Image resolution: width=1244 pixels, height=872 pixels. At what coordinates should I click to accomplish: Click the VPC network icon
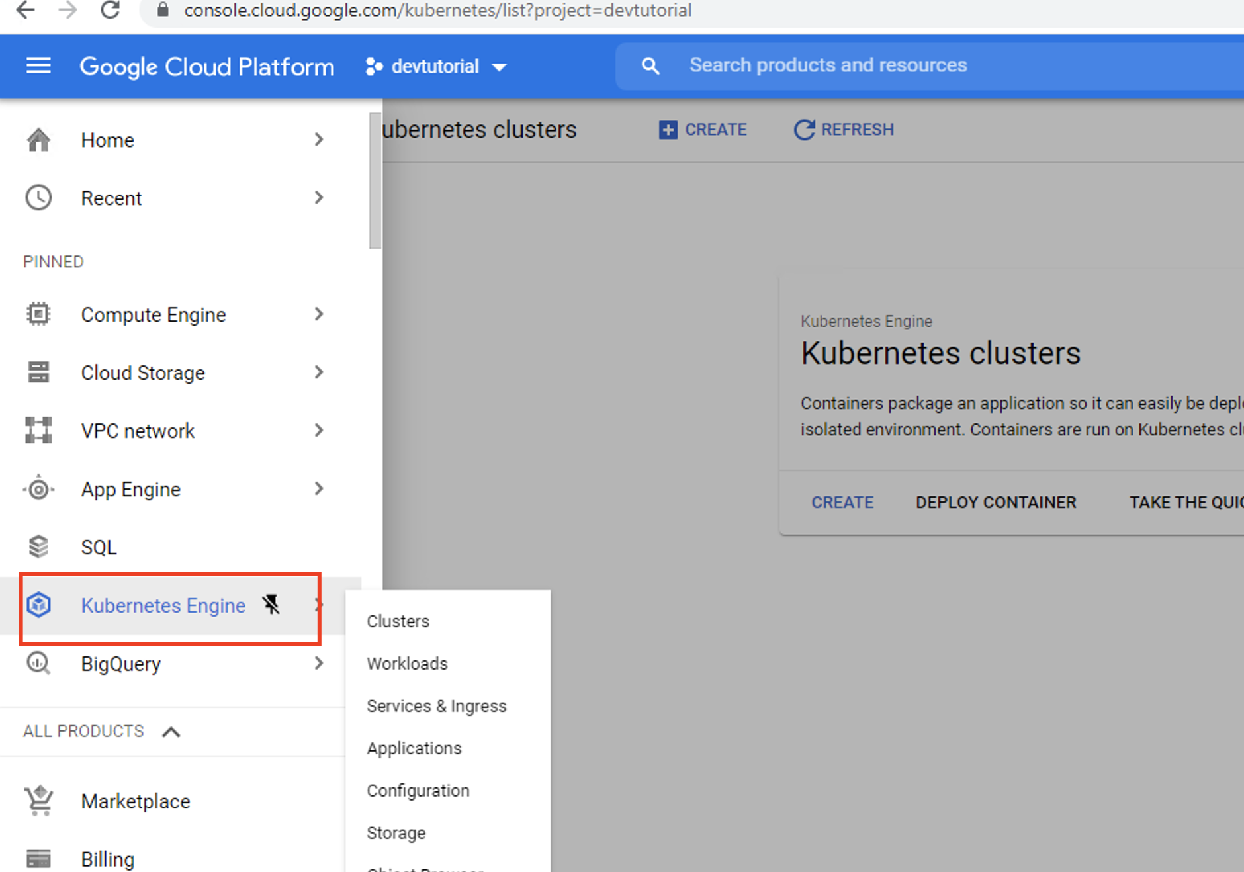point(38,430)
